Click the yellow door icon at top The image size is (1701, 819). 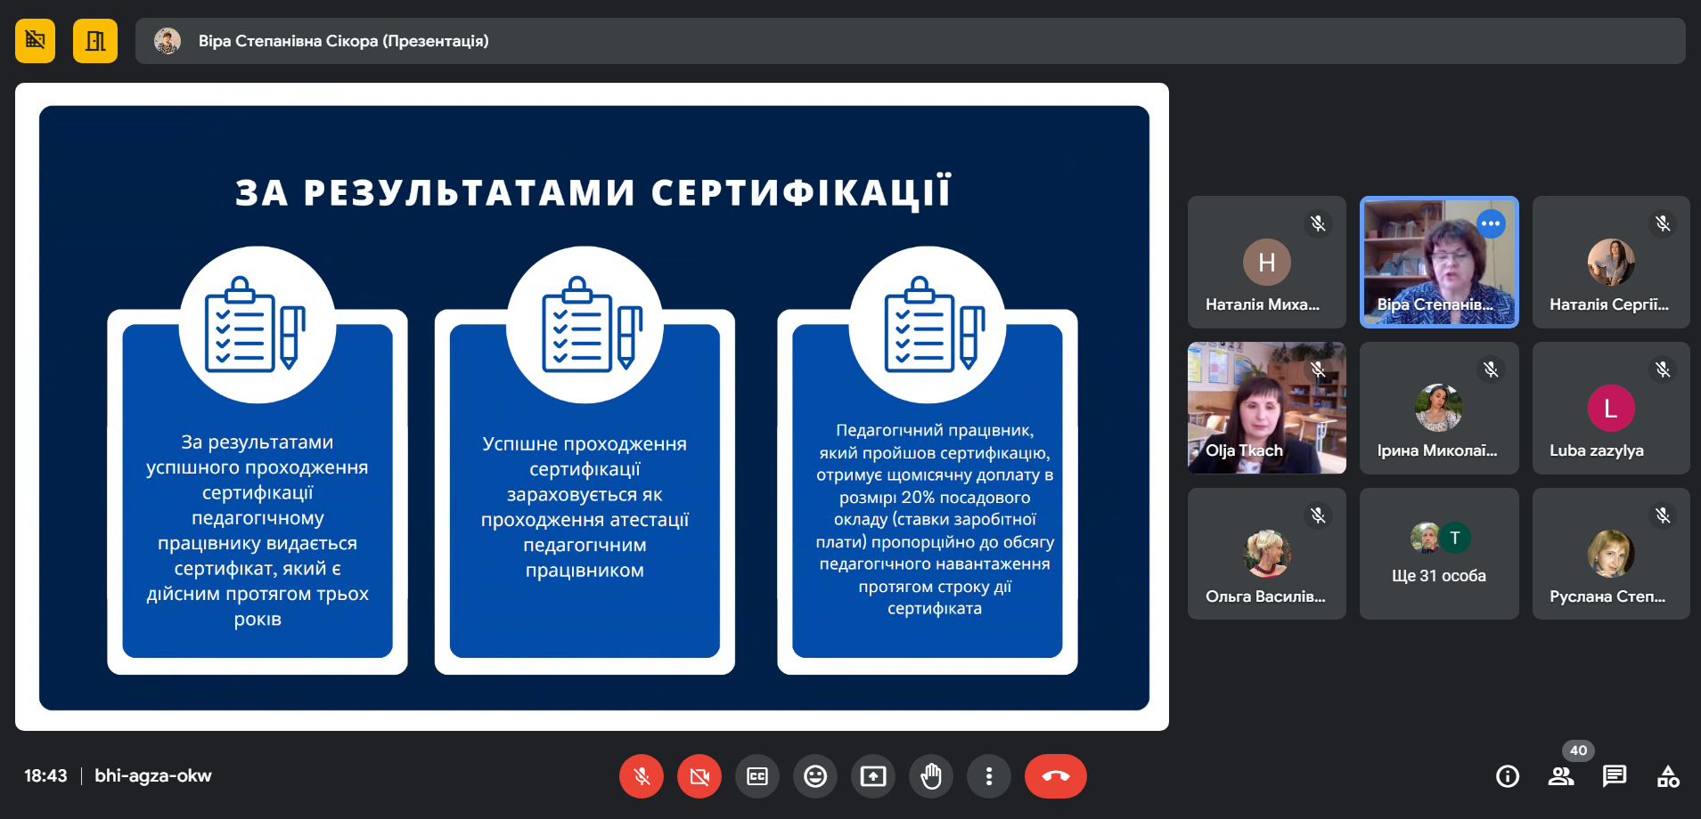point(95,41)
